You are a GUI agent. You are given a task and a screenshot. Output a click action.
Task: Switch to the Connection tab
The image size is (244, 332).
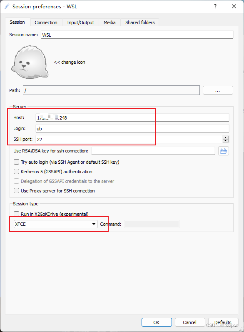pos(46,22)
